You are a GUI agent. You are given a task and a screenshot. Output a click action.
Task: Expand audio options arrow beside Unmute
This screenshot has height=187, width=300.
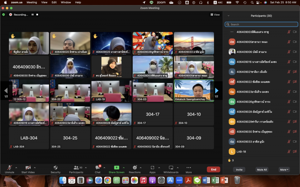(16, 168)
